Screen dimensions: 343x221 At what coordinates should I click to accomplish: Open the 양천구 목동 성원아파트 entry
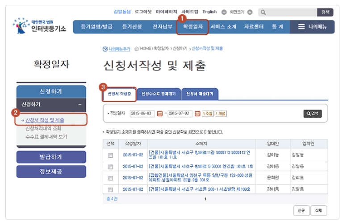click(x=201, y=178)
